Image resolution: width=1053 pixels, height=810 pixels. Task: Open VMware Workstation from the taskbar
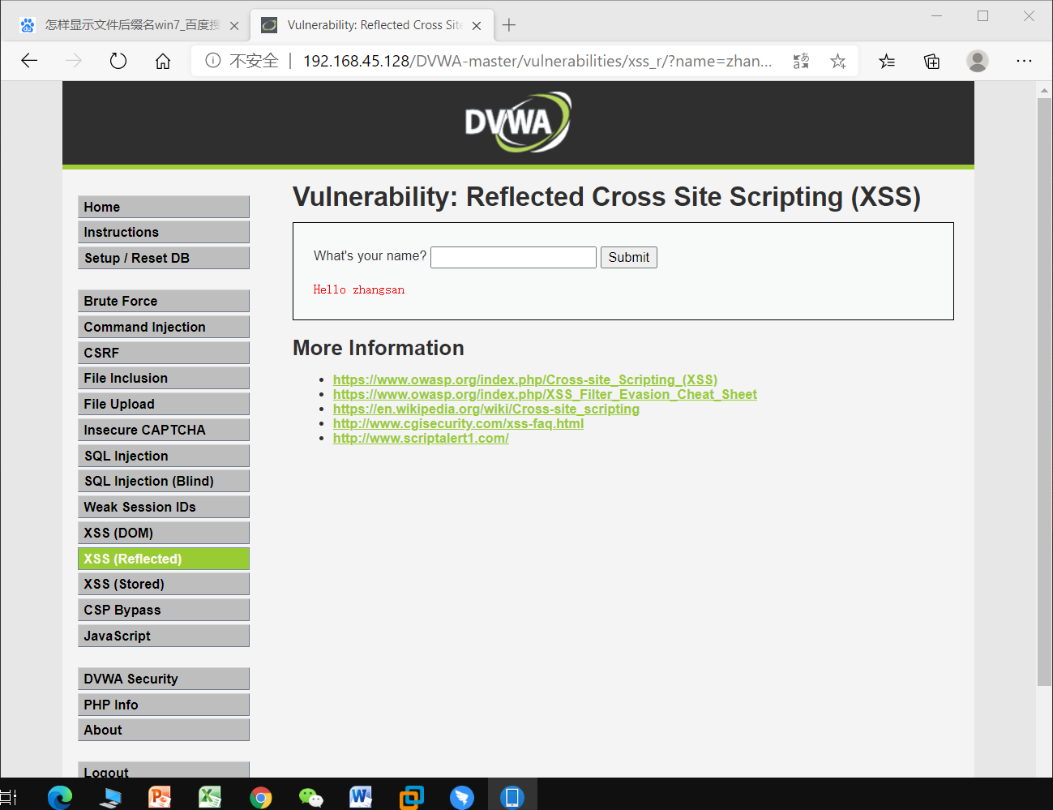pos(411,798)
